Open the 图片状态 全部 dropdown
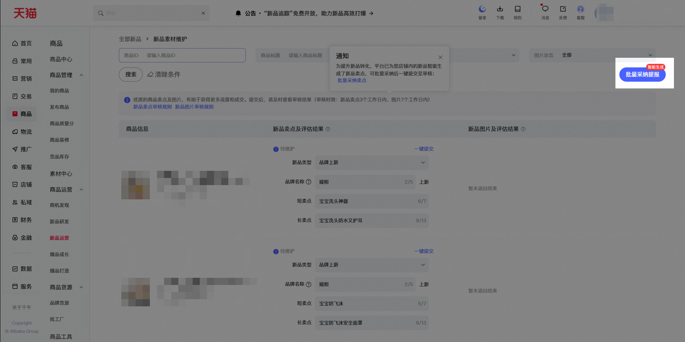The height and width of the screenshot is (342, 685). click(x=592, y=55)
